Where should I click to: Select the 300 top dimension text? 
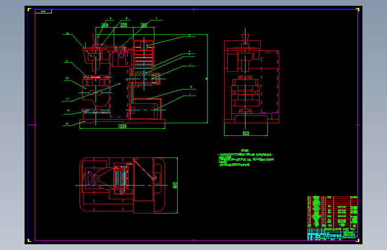tap(144, 25)
